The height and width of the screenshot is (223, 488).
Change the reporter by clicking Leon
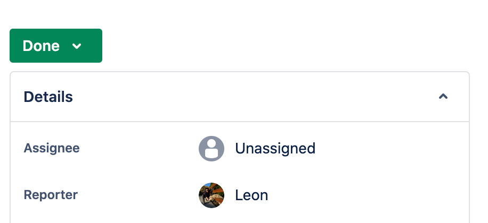(251, 195)
